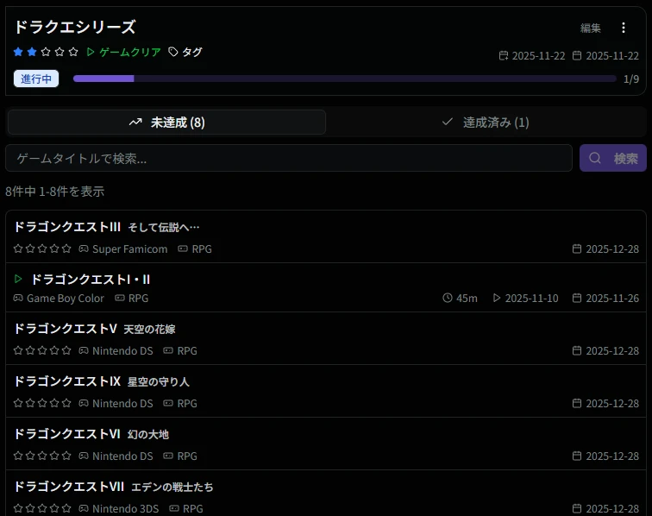This screenshot has width=652, height=516.
Task: Click calendar icon in ドラゴンクエストIX row
Action: 577,403
